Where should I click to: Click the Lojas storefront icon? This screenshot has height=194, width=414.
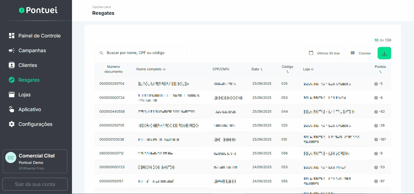coord(12,95)
